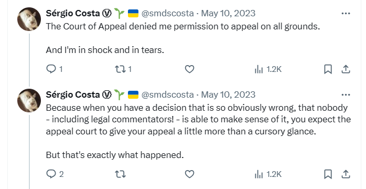View analytics of the second tweet
The width and height of the screenshot is (366, 189).
[x=268, y=174]
